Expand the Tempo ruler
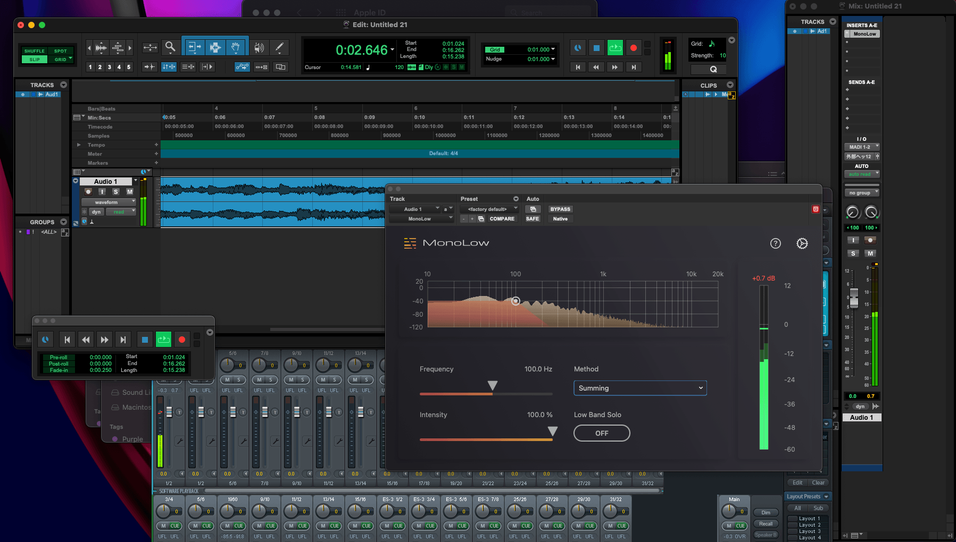The width and height of the screenshot is (956, 542). (79, 145)
